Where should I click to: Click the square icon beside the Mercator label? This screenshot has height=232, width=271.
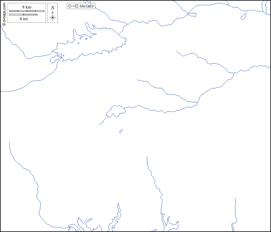click(x=77, y=6)
